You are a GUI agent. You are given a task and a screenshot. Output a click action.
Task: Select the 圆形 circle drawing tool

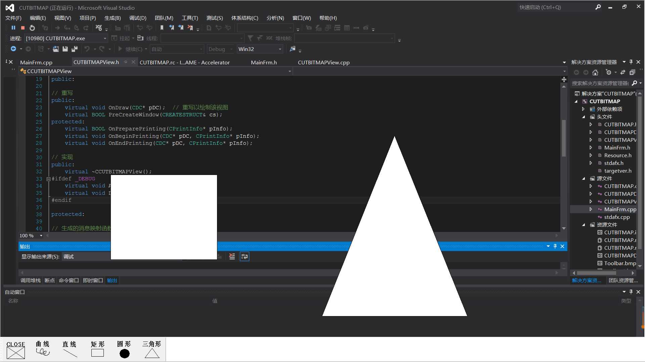124,350
